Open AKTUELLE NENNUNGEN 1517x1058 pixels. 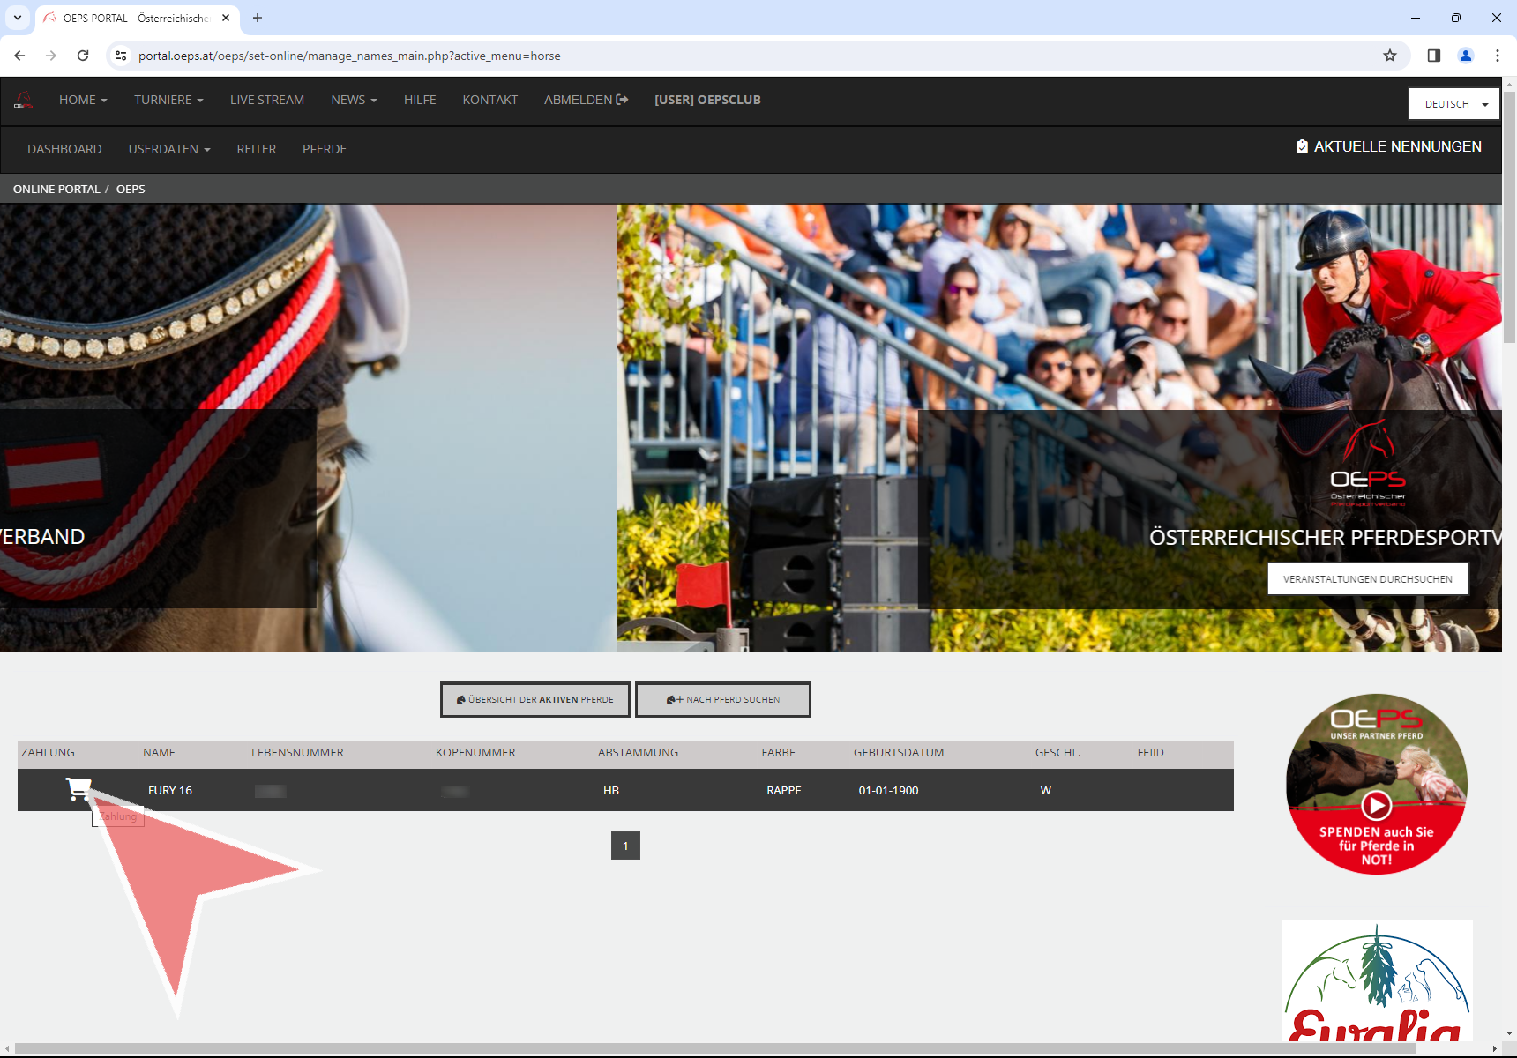1388,146
